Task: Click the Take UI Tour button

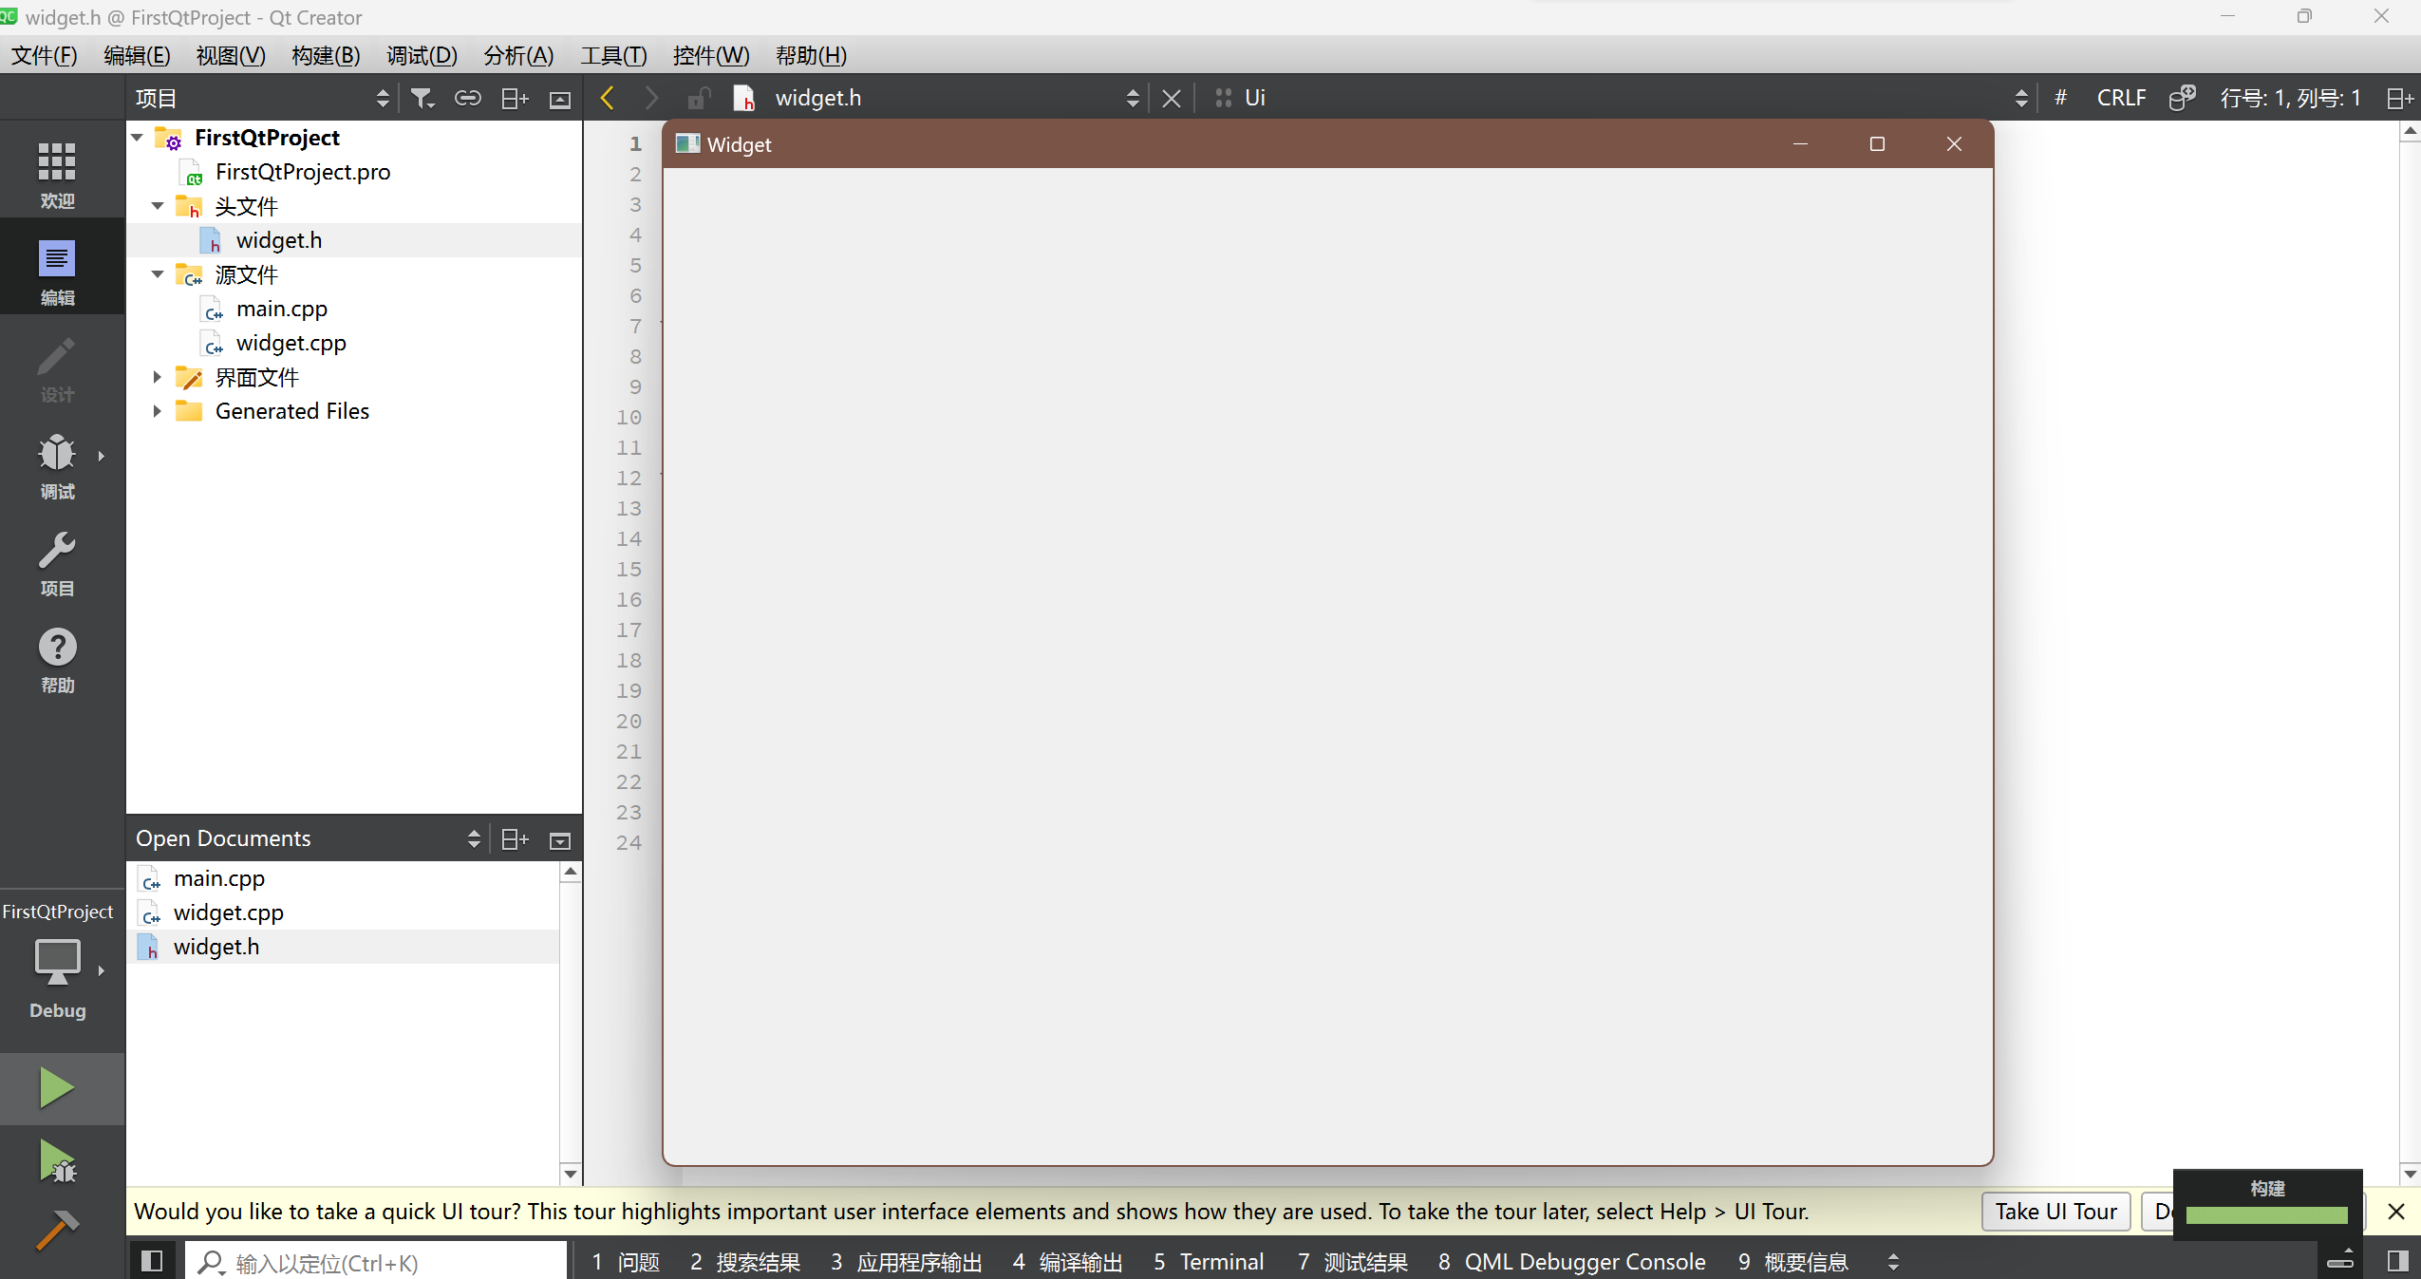Action: [2055, 1211]
